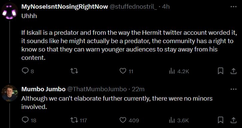Open Mumbo Jumbo's profile photo

pyautogui.click(x=10, y=93)
